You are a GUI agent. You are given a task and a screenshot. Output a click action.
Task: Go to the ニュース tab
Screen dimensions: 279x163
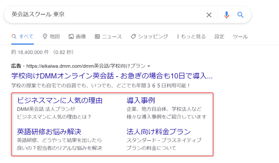click(x=108, y=37)
